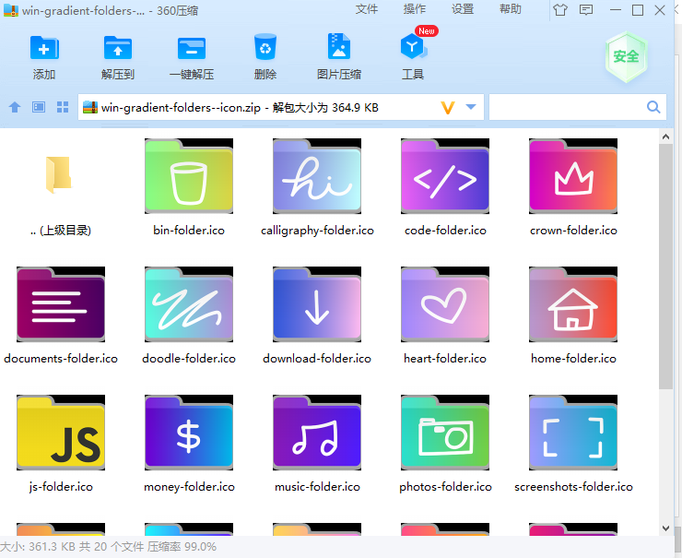
Task: Open the 设置 (Settings) menu
Action: [463, 9]
